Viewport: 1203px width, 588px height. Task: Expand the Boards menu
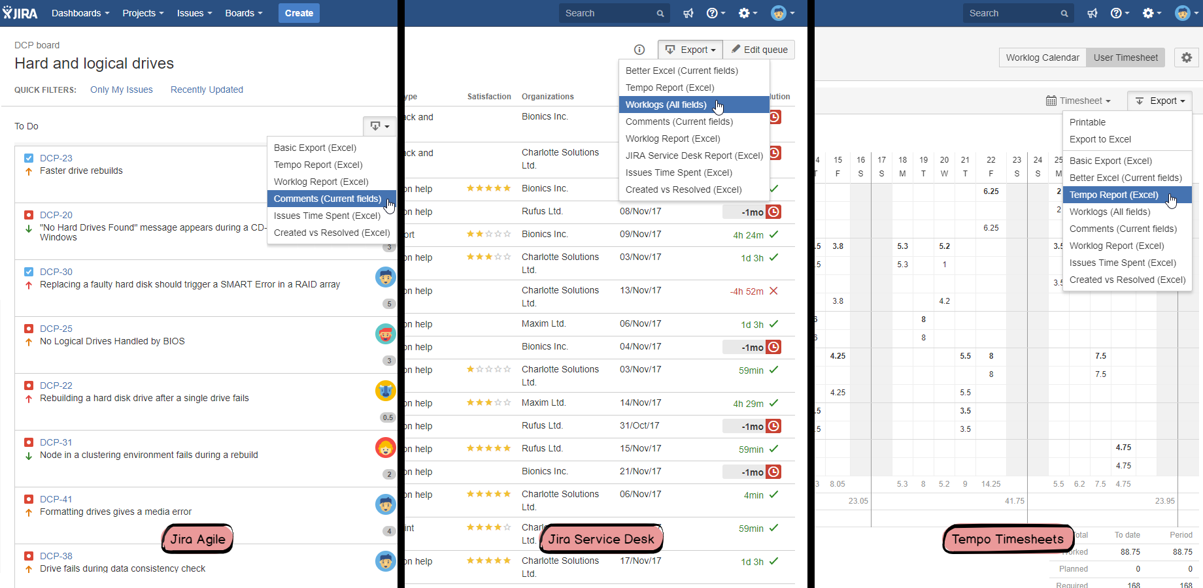(x=243, y=13)
